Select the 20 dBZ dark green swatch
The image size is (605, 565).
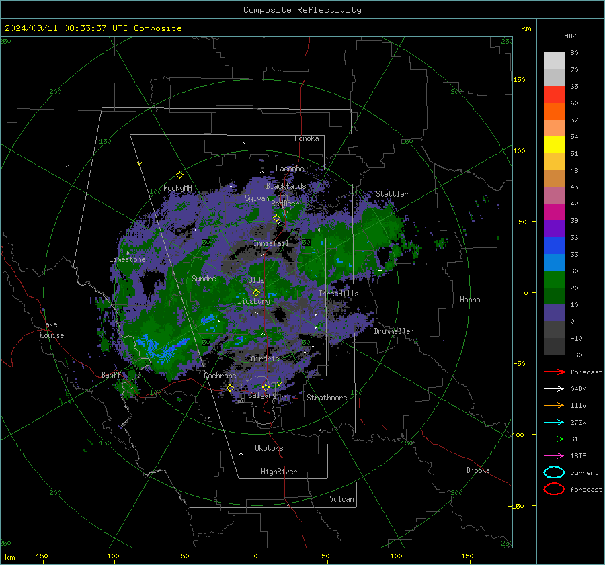[x=554, y=296]
